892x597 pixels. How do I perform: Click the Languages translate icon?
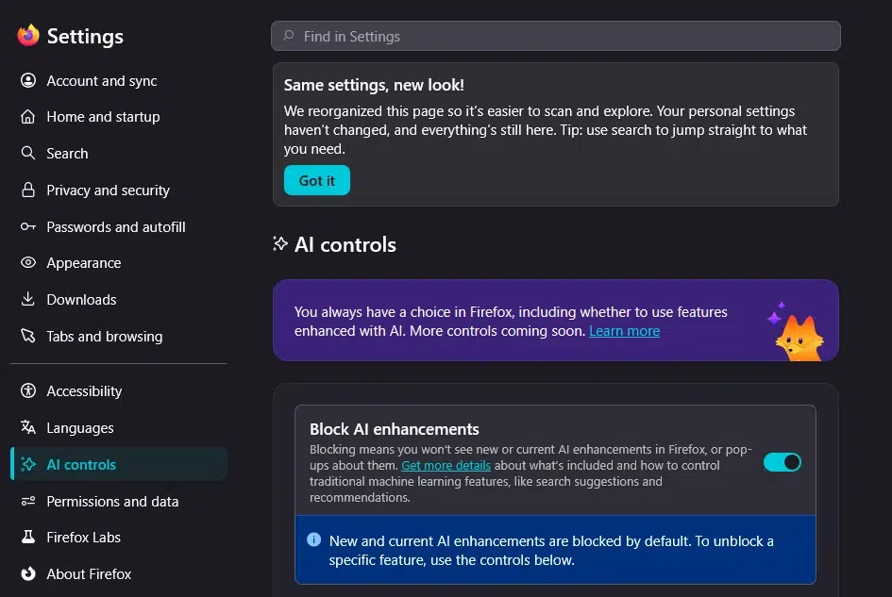[x=28, y=427]
